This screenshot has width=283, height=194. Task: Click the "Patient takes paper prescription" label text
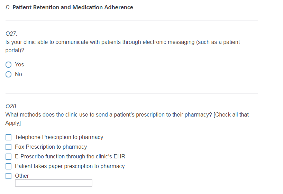point(70,166)
